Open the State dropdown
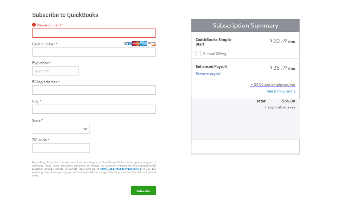This screenshot has height=212, width=351. pos(61,129)
